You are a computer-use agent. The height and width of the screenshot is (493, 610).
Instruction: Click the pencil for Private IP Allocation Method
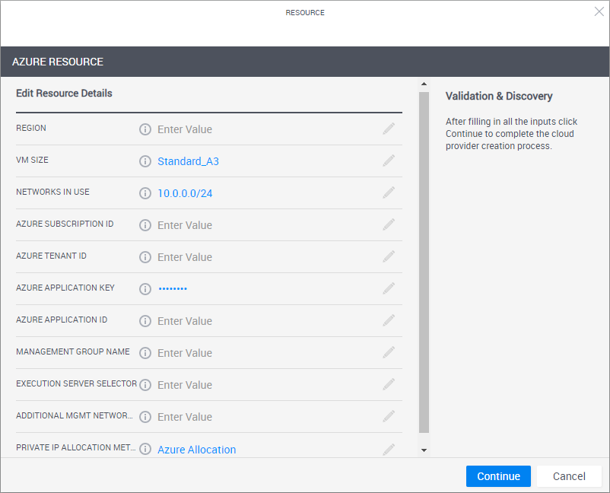tap(389, 449)
